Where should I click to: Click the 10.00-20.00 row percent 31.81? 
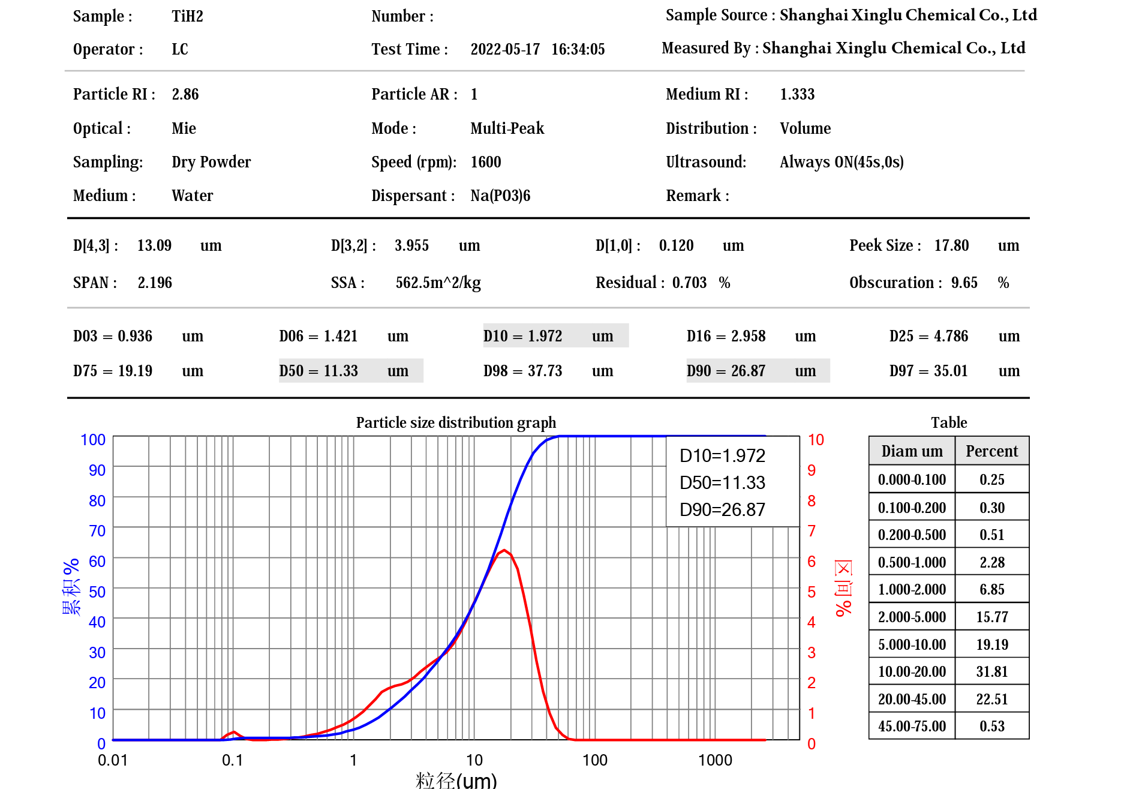point(991,671)
